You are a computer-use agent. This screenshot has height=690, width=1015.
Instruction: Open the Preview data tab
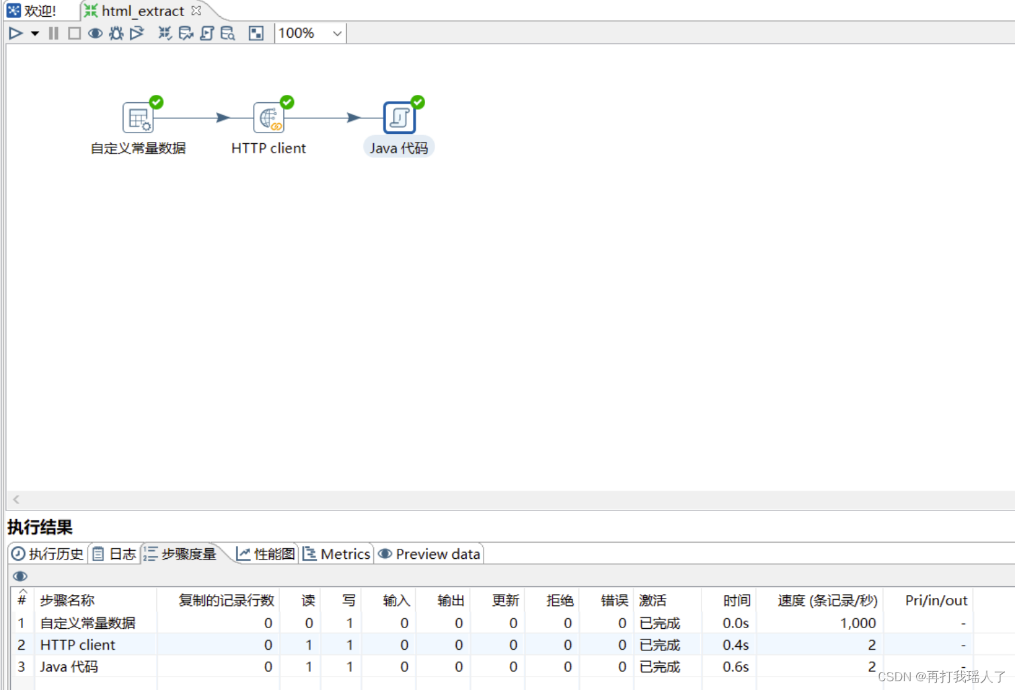428,553
